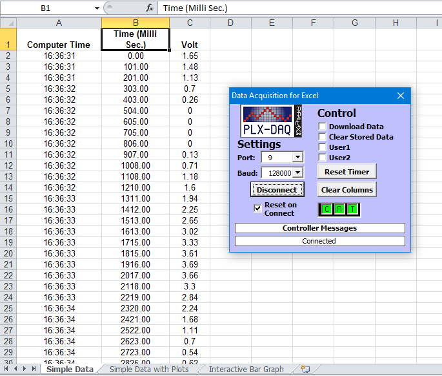
Task: Click the insert new worksheet icon
Action: 305,369
